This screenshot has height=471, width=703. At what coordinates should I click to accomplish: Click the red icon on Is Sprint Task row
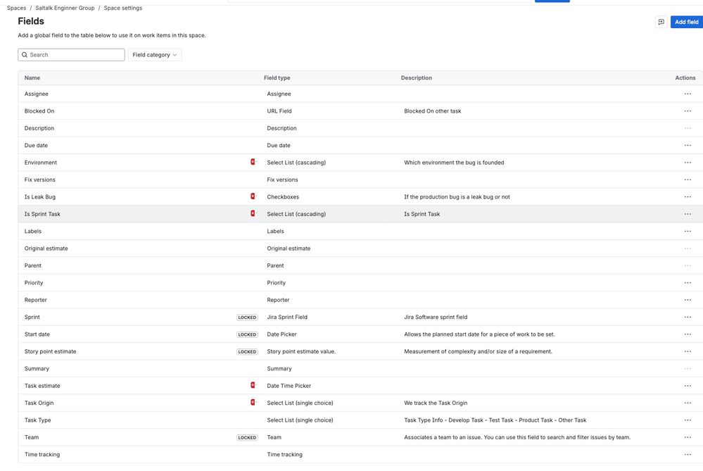click(253, 213)
